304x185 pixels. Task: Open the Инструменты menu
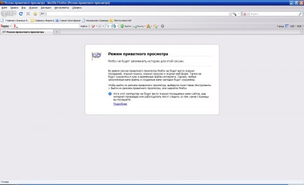coord(62,8)
